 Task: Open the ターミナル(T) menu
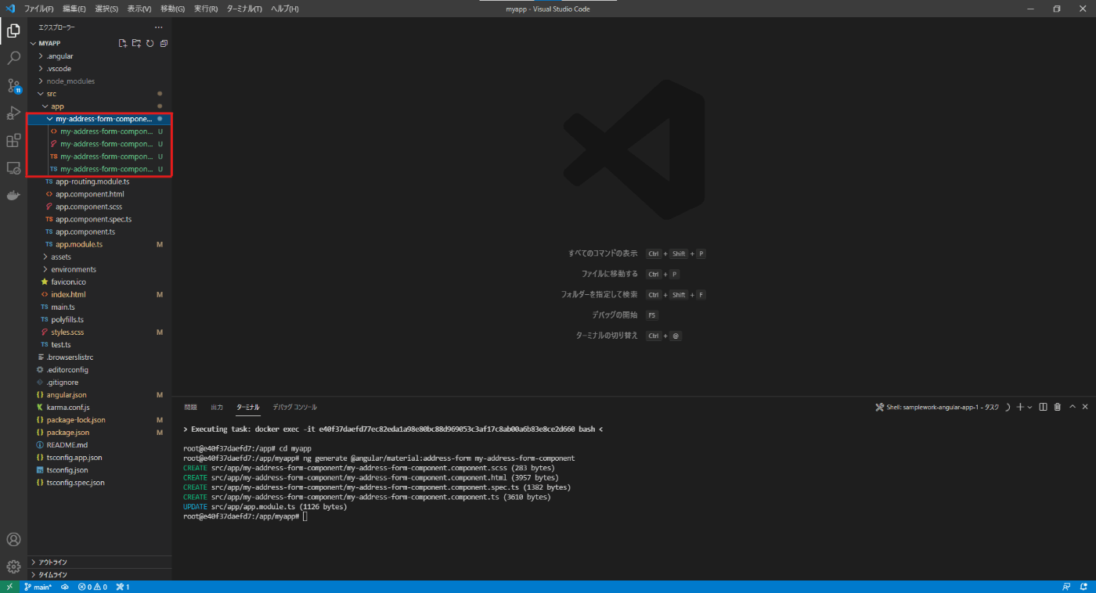pyautogui.click(x=244, y=9)
